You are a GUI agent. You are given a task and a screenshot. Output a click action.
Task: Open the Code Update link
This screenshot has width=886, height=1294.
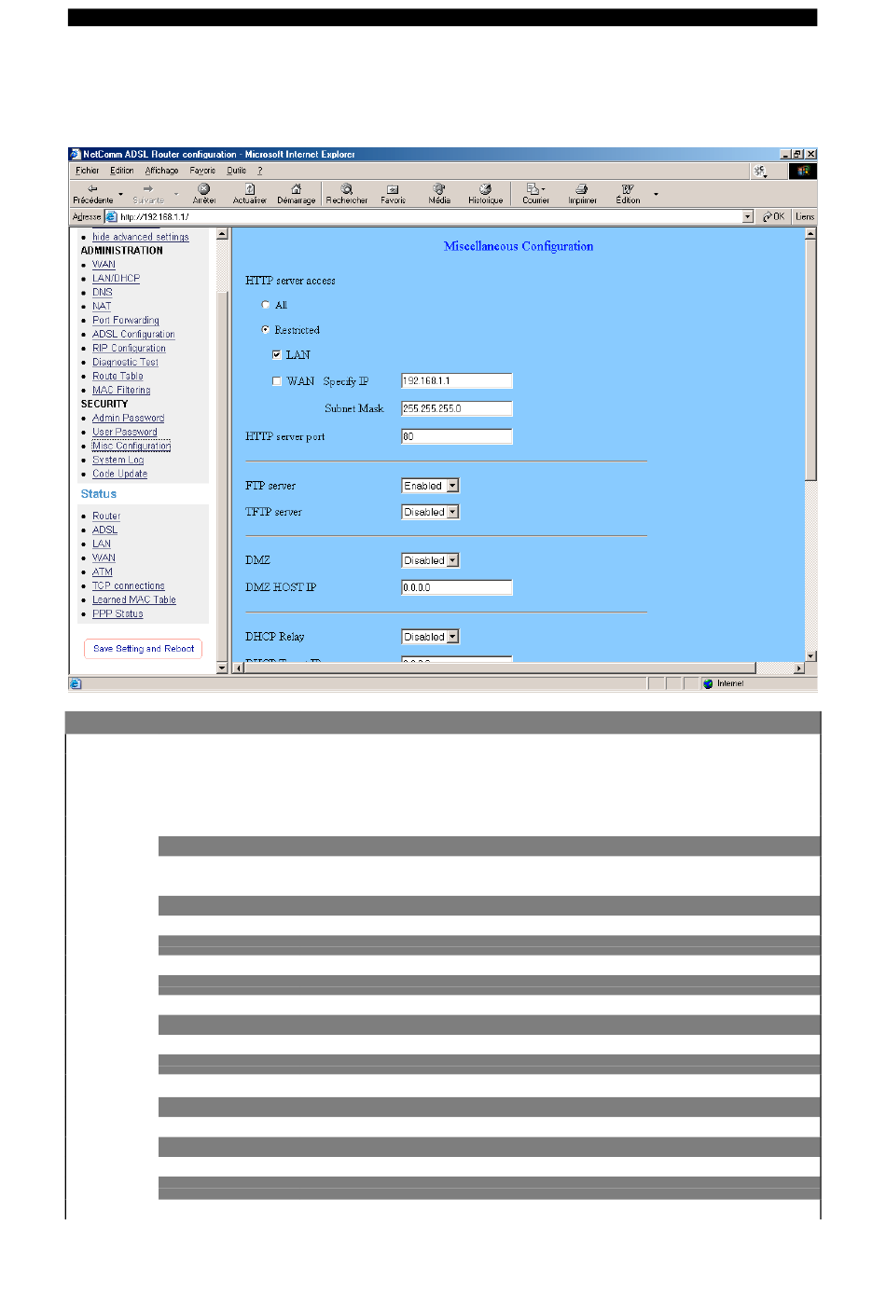120,475
